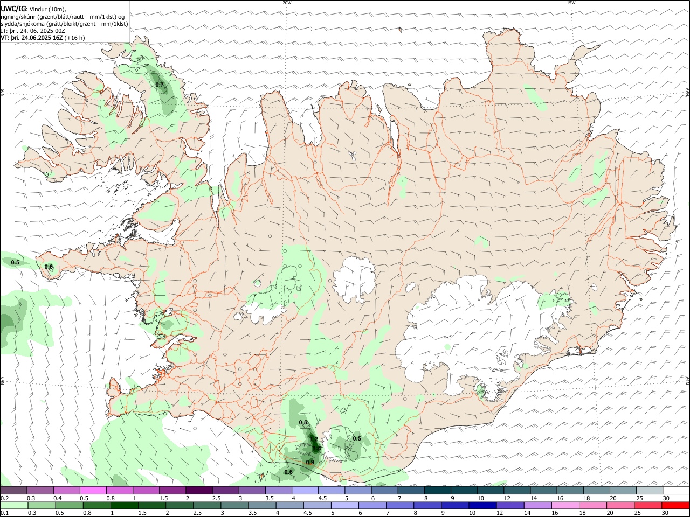Click the 20W longitude label
Screen dimensions: 690x517
tap(287, 3)
